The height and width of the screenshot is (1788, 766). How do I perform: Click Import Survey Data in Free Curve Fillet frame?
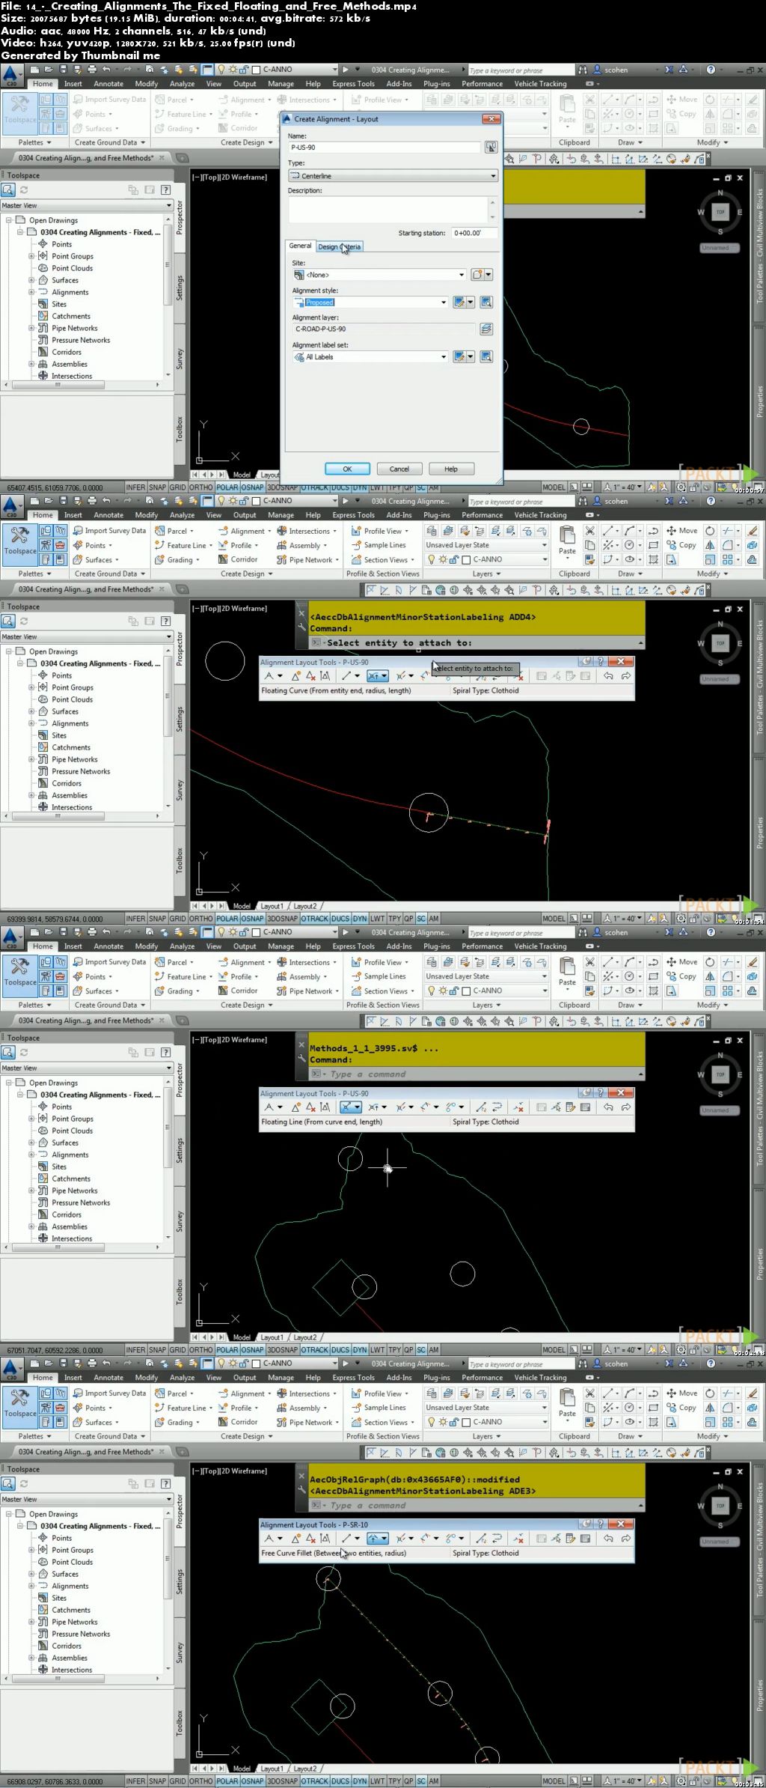(109, 1393)
